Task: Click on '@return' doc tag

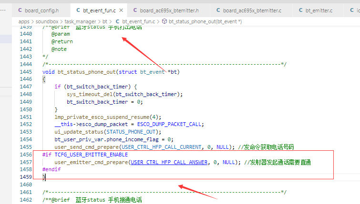Action: [x=62, y=41]
